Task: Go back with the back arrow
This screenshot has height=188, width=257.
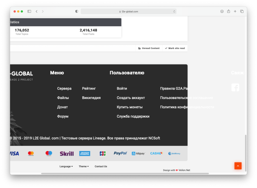Action: pyautogui.click(x=36, y=11)
